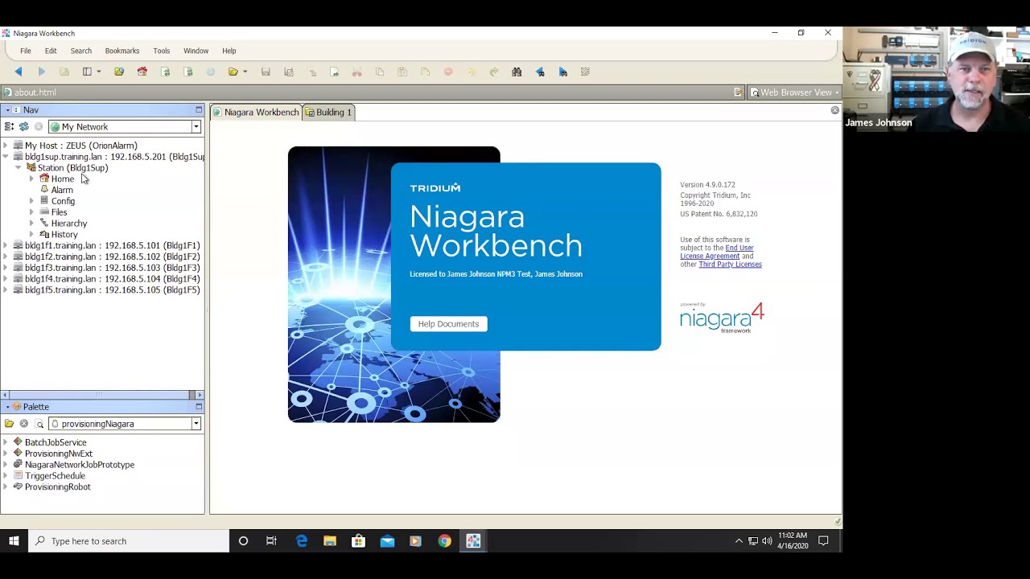Click the Palette search magnifier icon
Viewport: 1030px width, 579px height.
[x=39, y=424]
